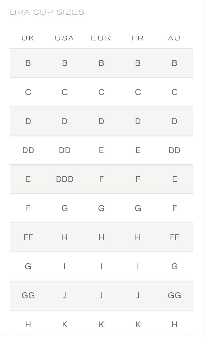Click the B cell in UK column
The image size is (205, 337).
coord(28,63)
